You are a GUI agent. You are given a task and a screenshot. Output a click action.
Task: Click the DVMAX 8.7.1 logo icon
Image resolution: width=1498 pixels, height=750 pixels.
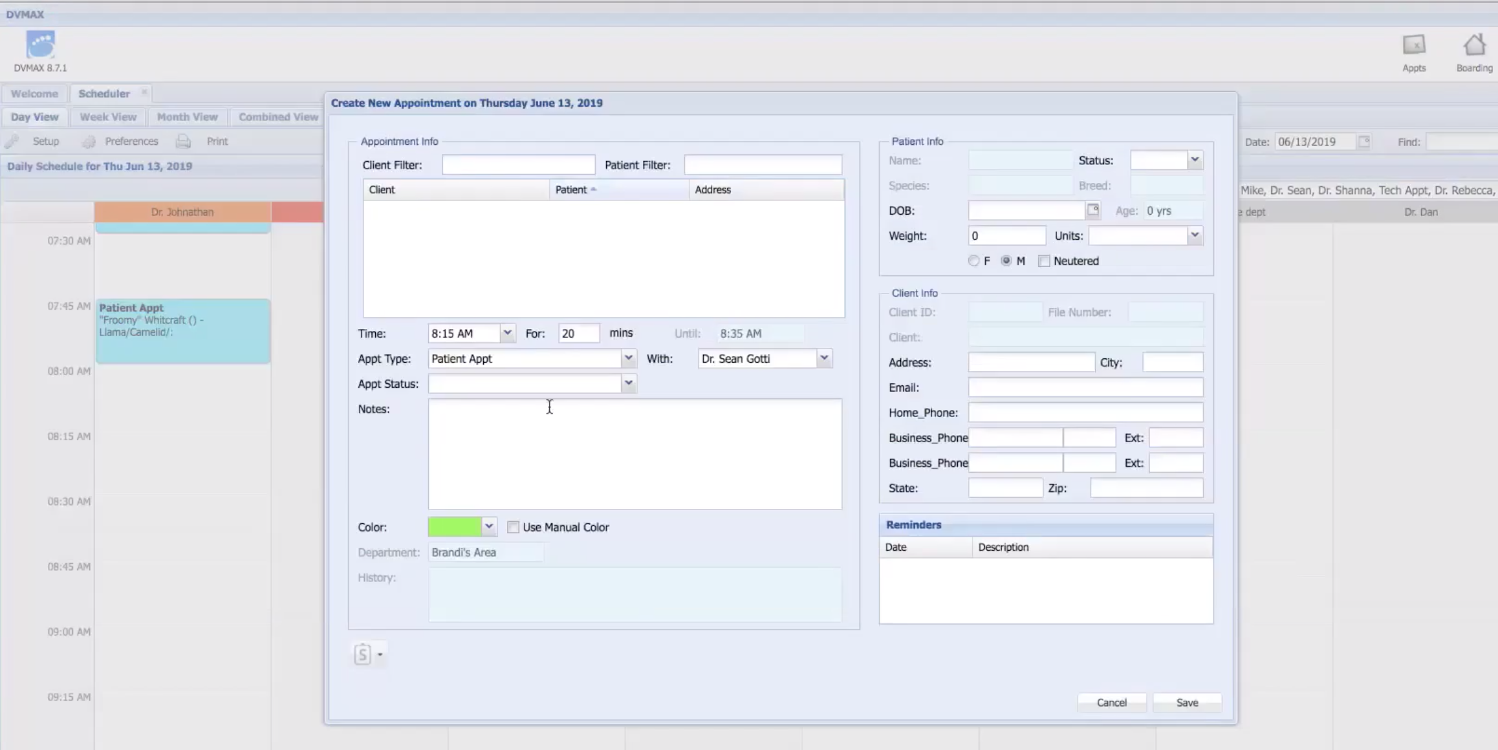(x=40, y=45)
